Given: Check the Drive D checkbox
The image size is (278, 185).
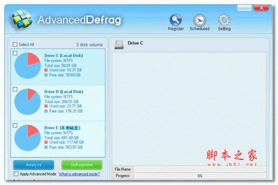Looking at the screenshot, I should click(x=15, y=89).
